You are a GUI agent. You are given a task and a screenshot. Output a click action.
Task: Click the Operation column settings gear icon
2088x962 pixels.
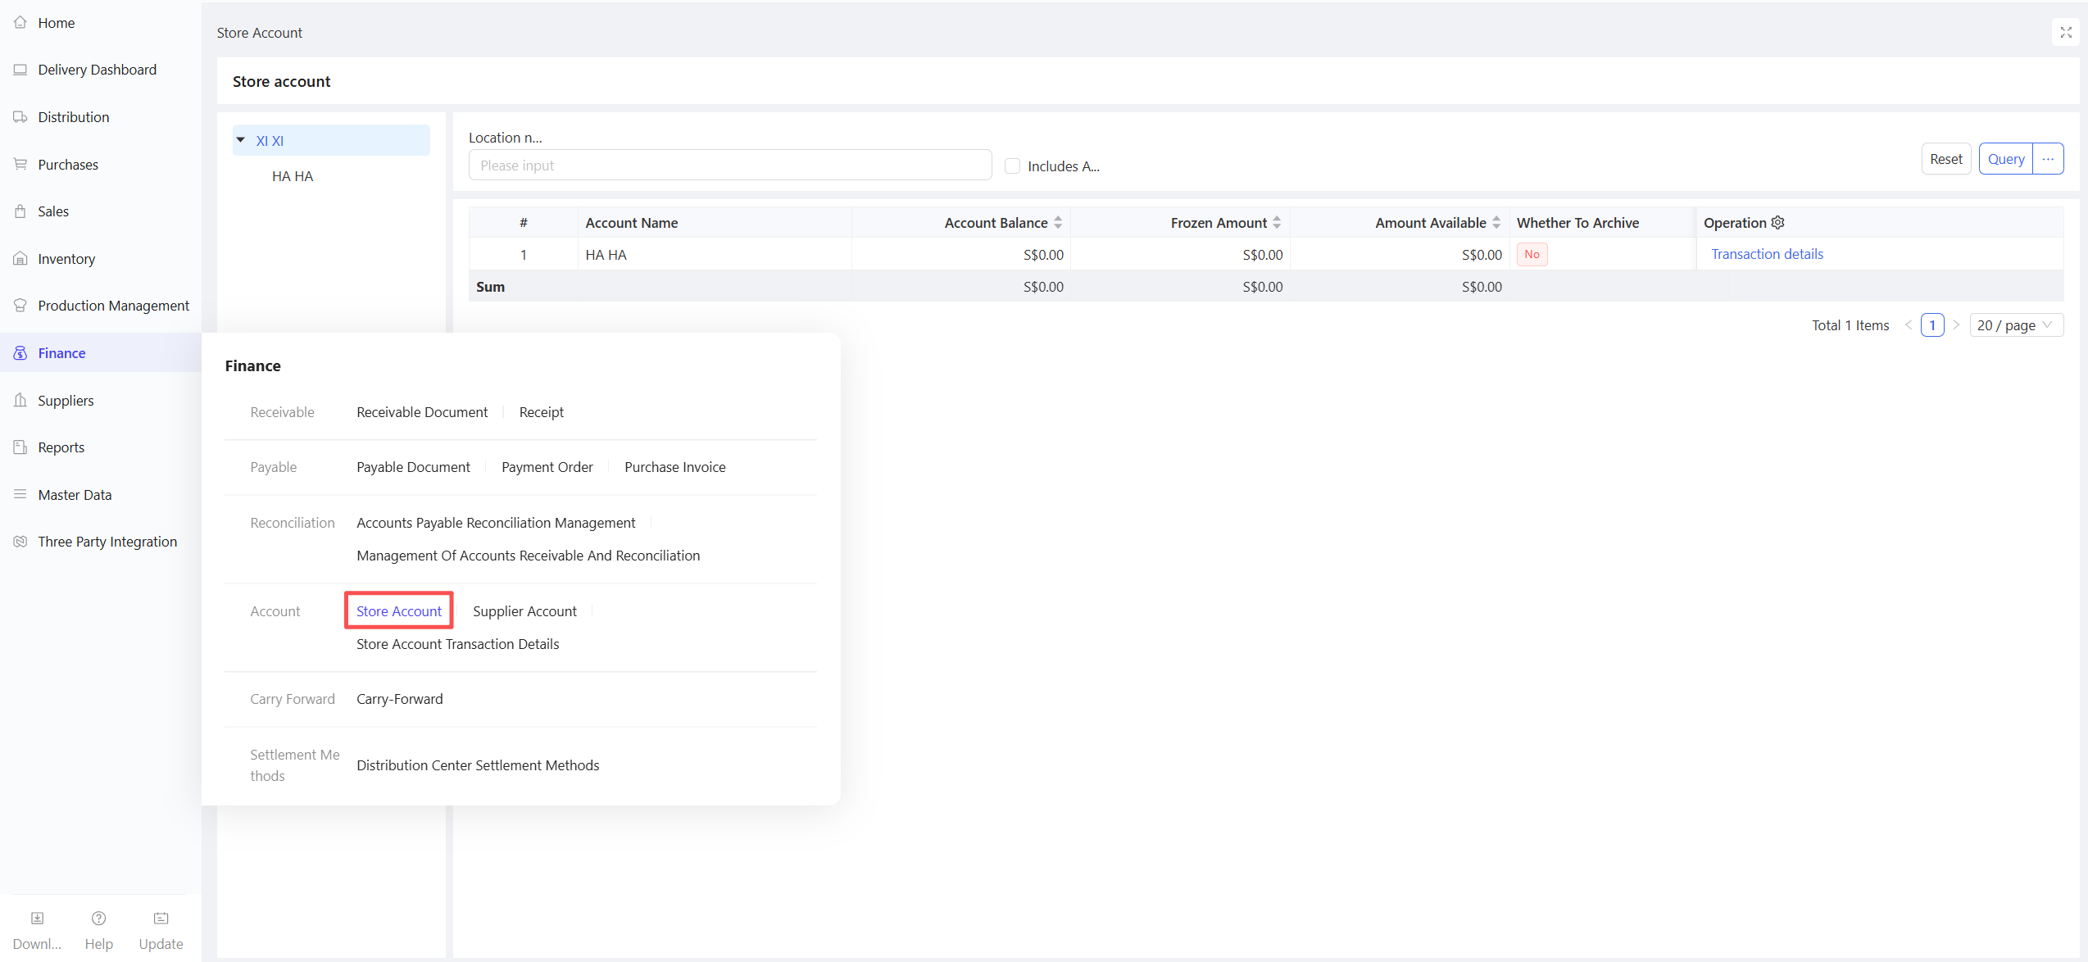click(1777, 223)
